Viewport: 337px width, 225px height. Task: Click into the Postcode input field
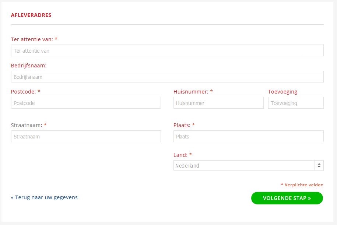[x=86, y=103]
